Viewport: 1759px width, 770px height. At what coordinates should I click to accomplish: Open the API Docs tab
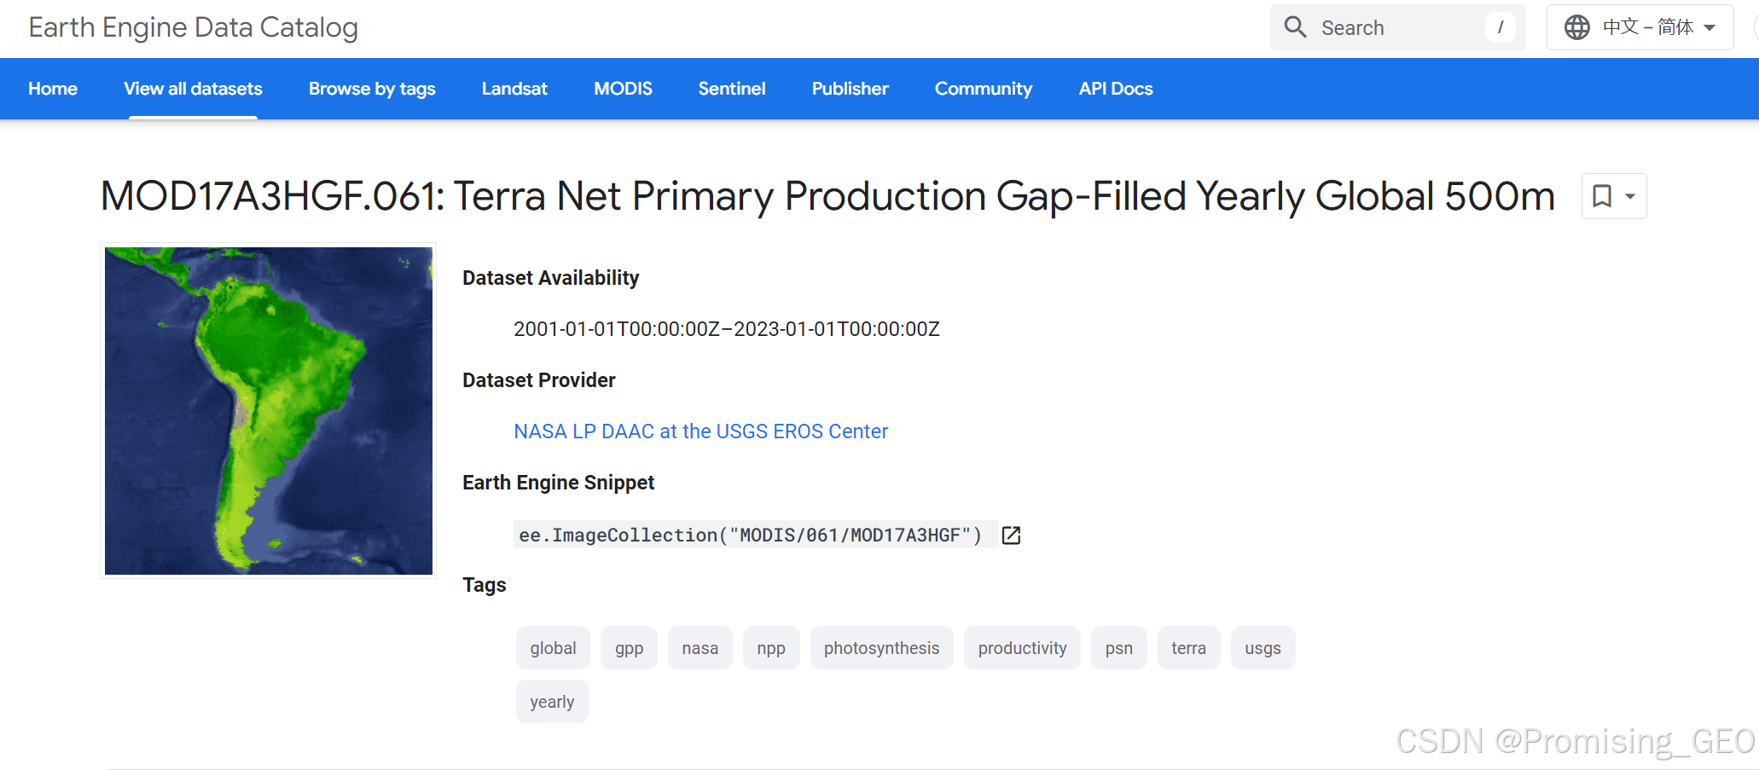coord(1115,89)
